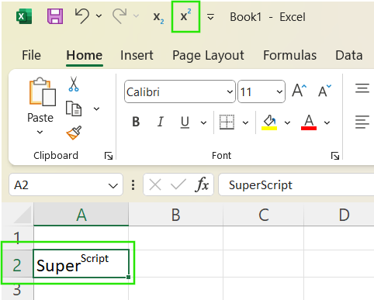Open the Calibri font name dropdown
Image resolution: width=374 pixels, height=300 pixels.
coord(230,91)
